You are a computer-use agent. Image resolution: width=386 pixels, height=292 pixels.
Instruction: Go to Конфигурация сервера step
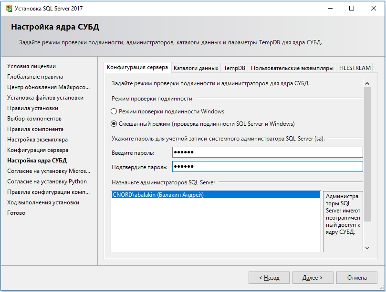(37, 150)
